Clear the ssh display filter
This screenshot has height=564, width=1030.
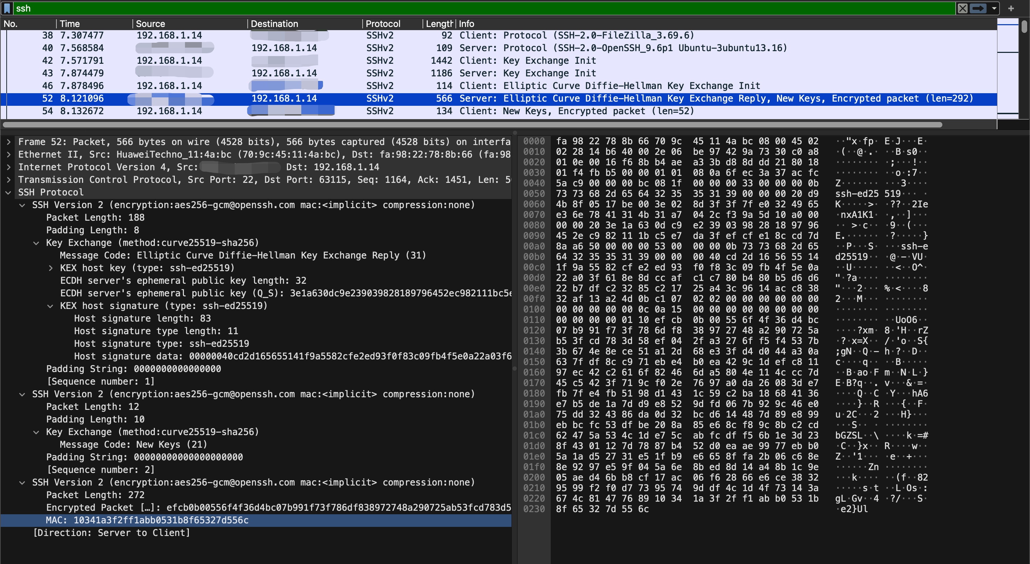(962, 8)
